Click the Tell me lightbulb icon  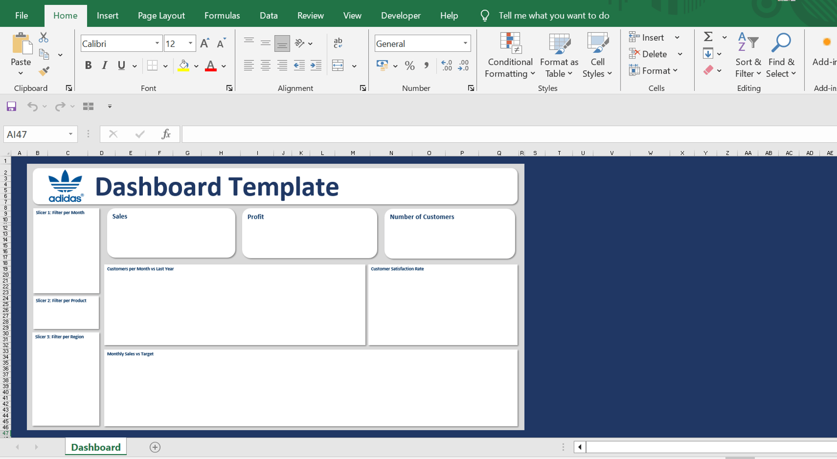pos(485,16)
